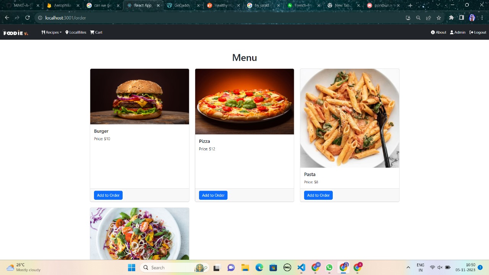Click the Burger image
Viewport: 489px width, 275px height.
click(x=139, y=97)
